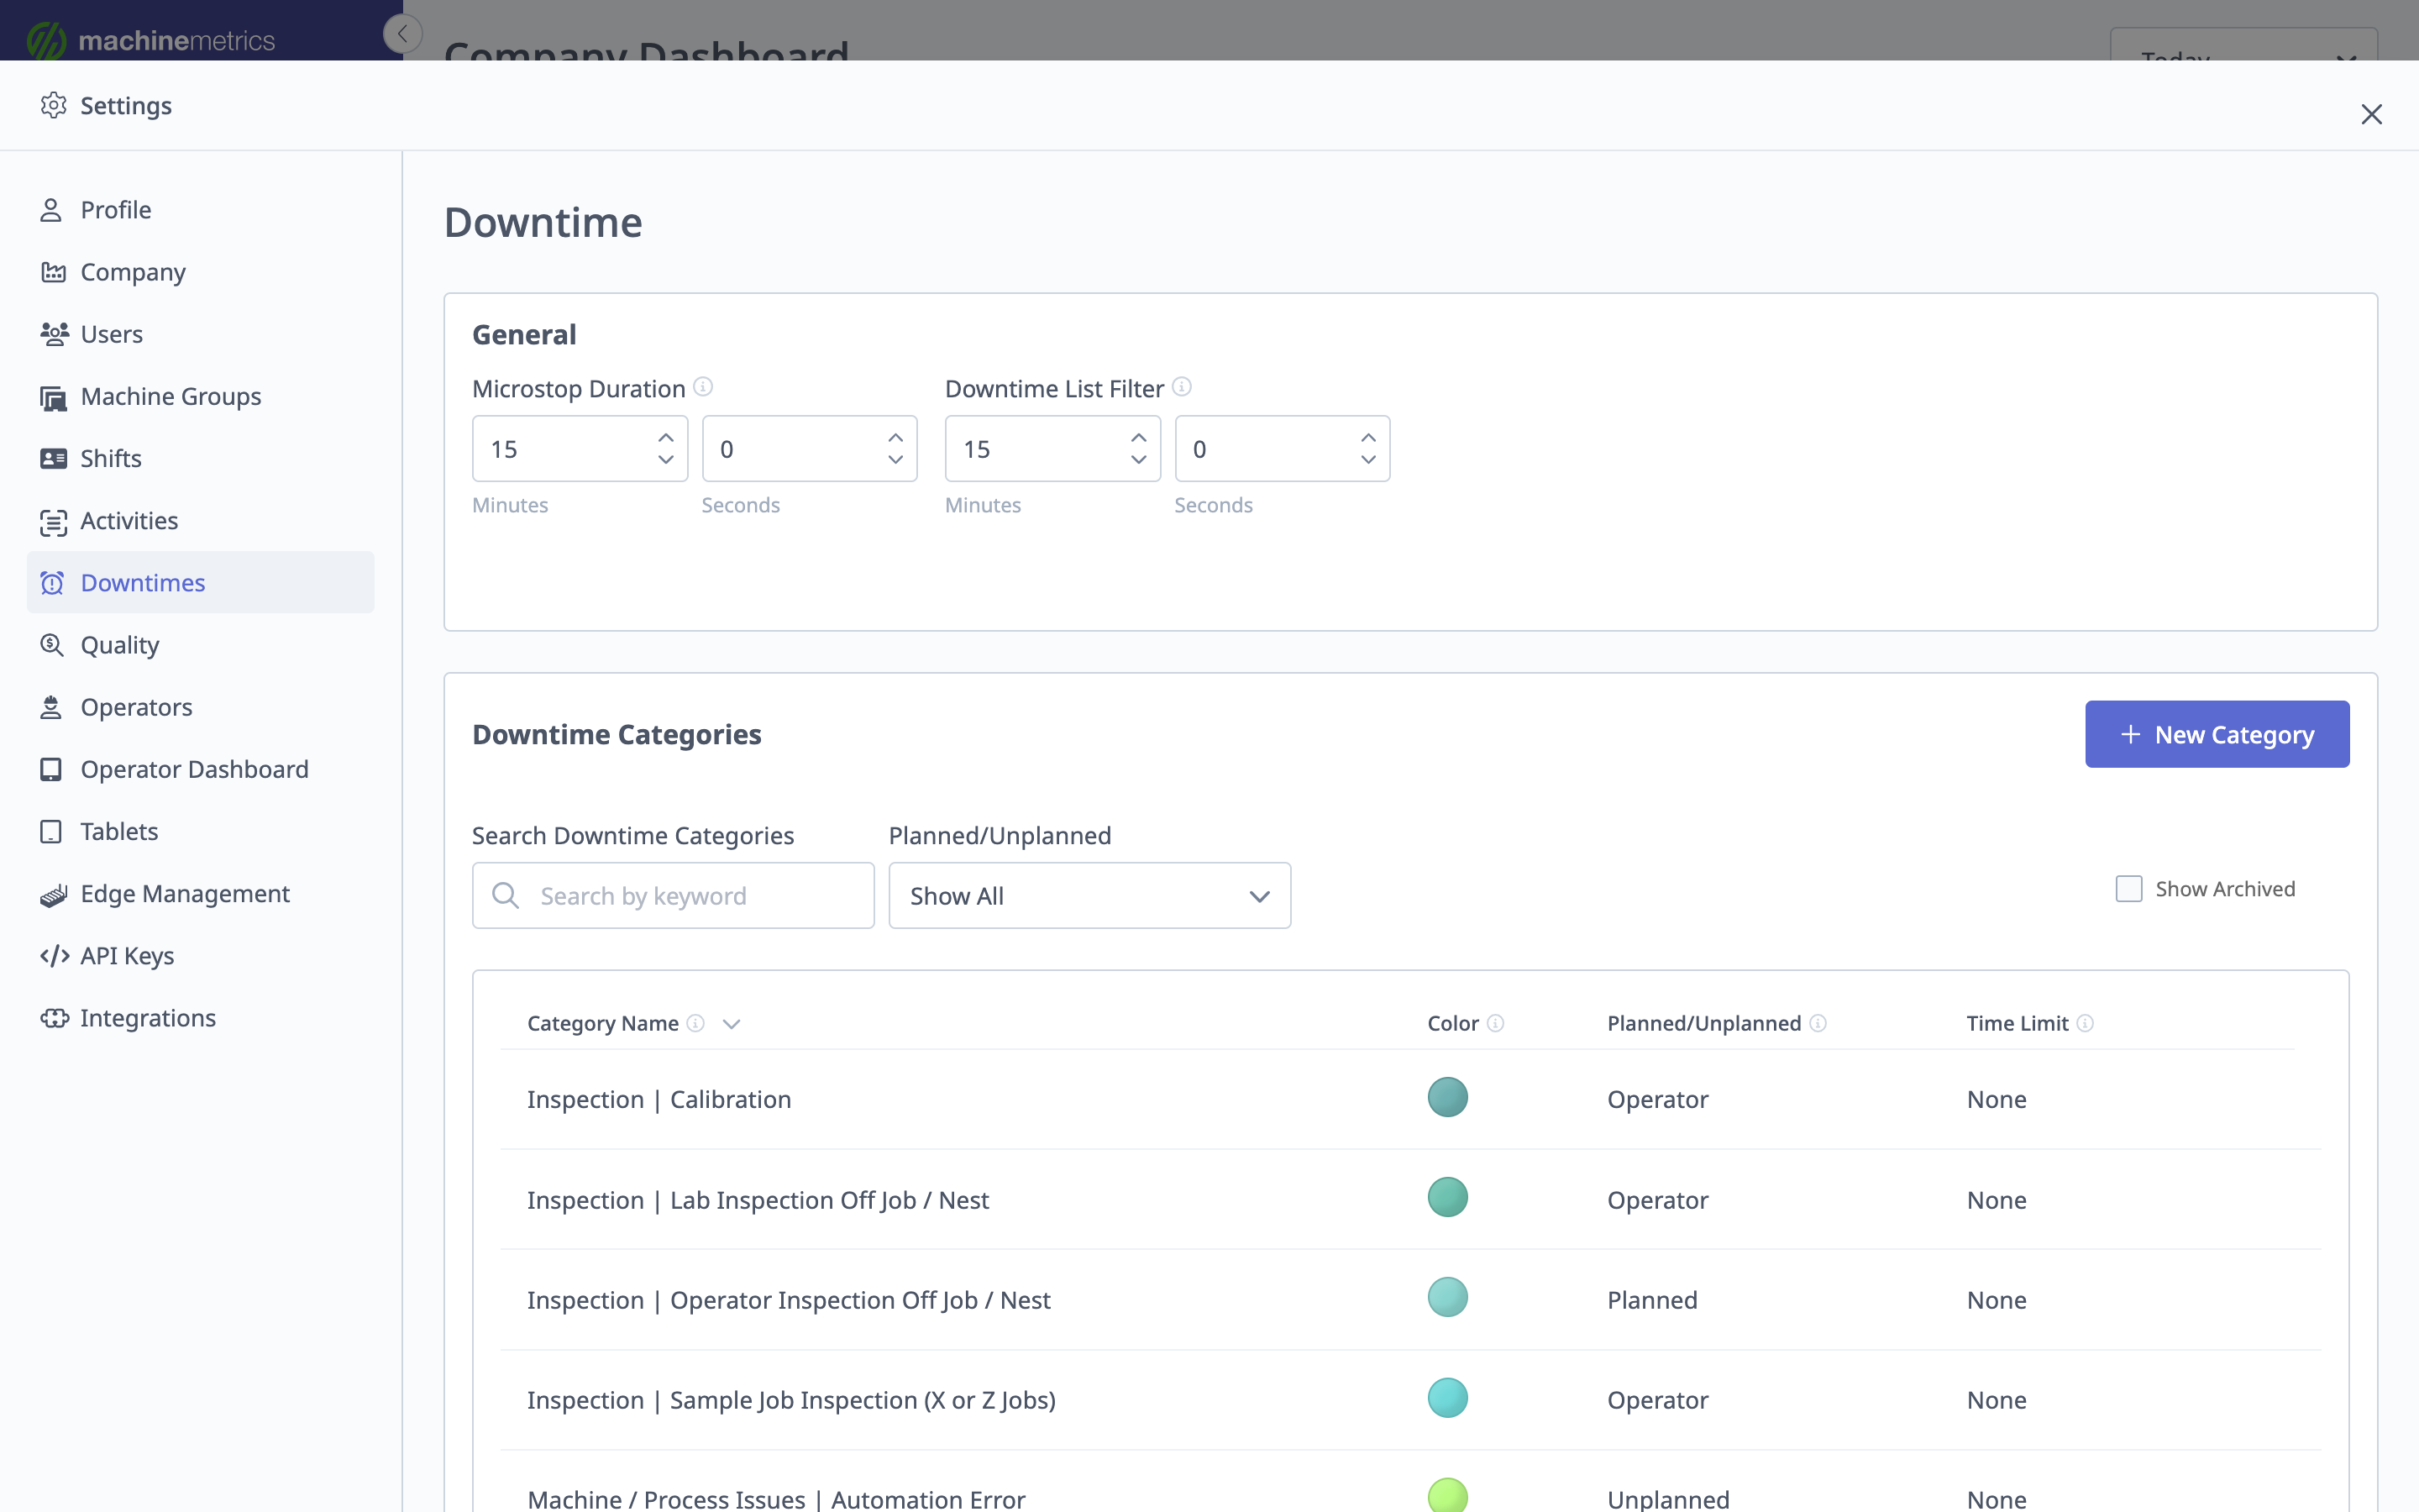The height and width of the screenshot is (1512, 2419).
Task: Click the Operator Inspection Off Job color swatch
Action: point(1447,1297)
